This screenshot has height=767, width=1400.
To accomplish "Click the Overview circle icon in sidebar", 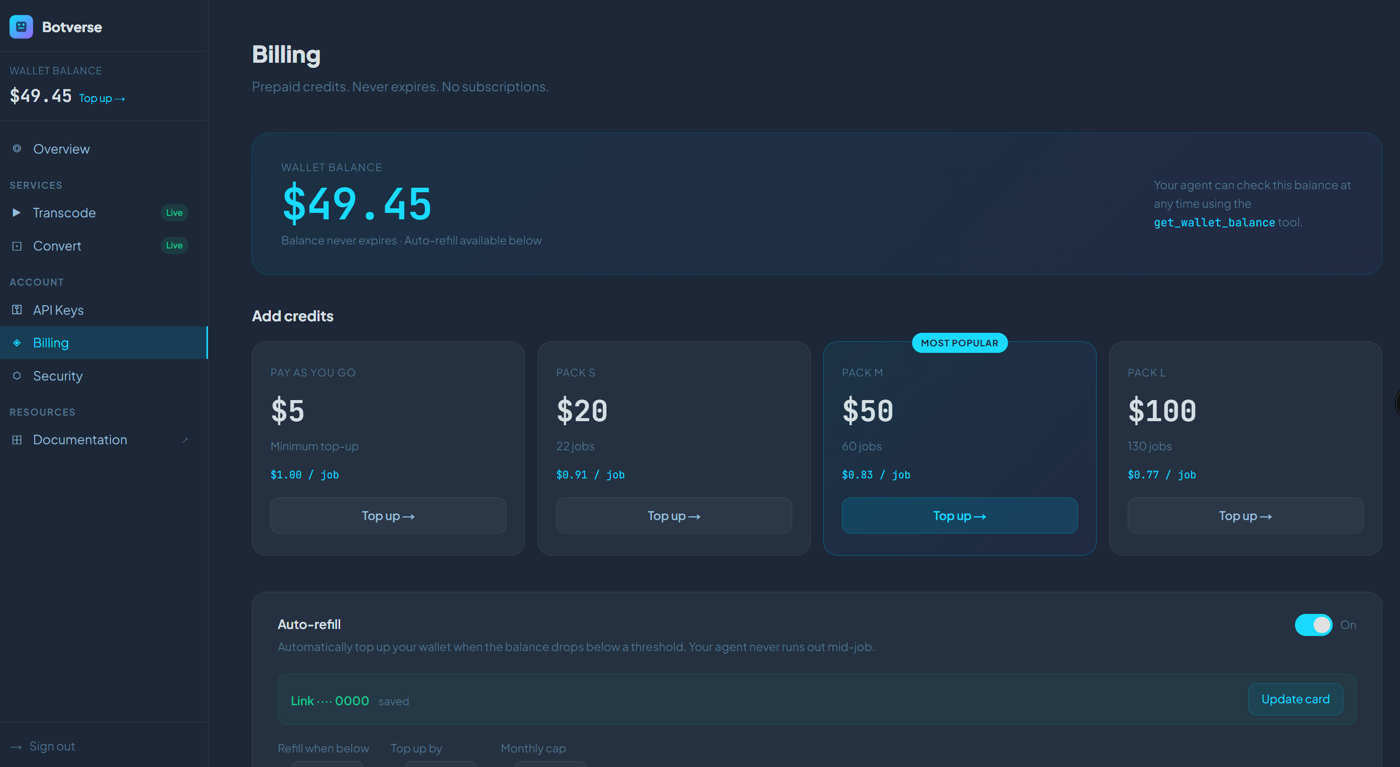I will pos(17,148).
